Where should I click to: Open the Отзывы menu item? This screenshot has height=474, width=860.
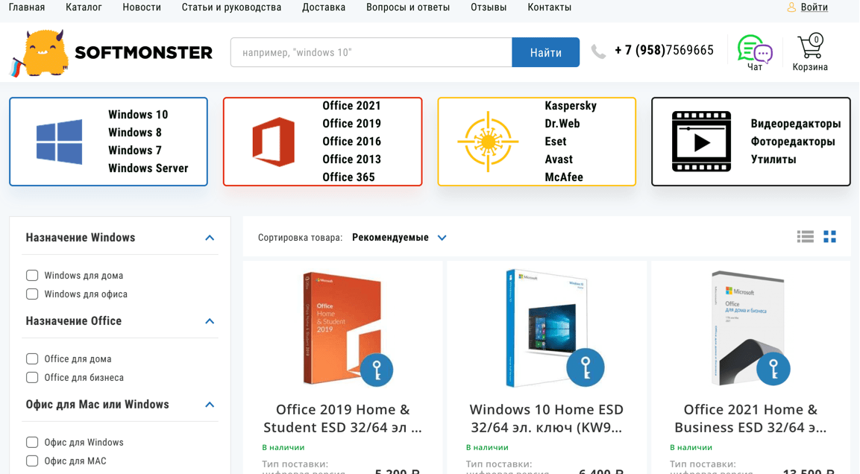(489, 7)
